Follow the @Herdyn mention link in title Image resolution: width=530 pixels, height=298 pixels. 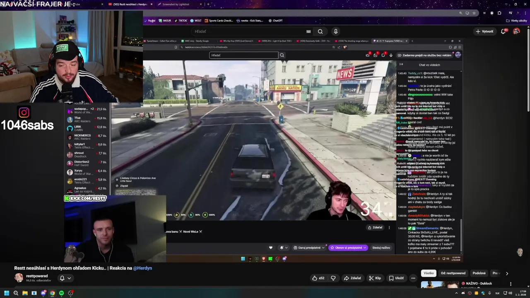pyautogui.click(x=142, y=268)
